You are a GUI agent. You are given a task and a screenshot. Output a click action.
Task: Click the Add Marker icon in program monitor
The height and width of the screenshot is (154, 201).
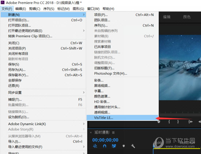159,122
